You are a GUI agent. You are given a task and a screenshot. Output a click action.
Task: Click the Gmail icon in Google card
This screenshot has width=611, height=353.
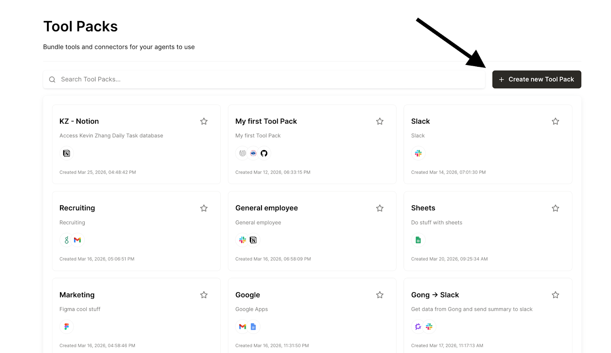[242, 327]
